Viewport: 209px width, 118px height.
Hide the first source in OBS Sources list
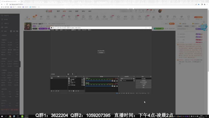coord(82,78)
